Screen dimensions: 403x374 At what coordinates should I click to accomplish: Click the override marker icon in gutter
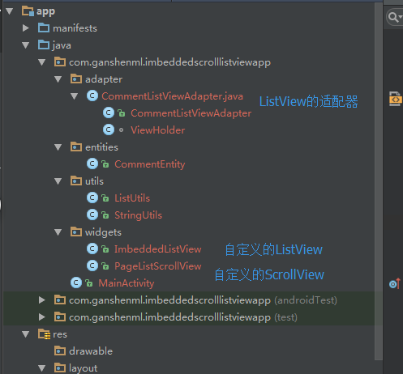(395, 283)
